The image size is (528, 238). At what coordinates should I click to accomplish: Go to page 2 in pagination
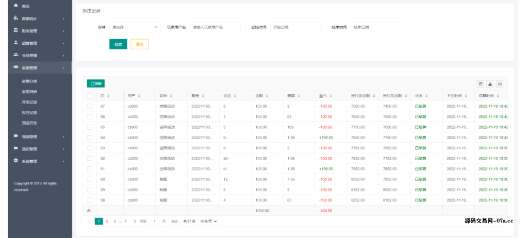tap(107, 221)
